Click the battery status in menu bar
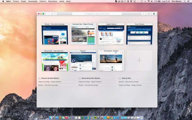Image resolution: width=192 pixels, height=120 pixels. point(157,1)
